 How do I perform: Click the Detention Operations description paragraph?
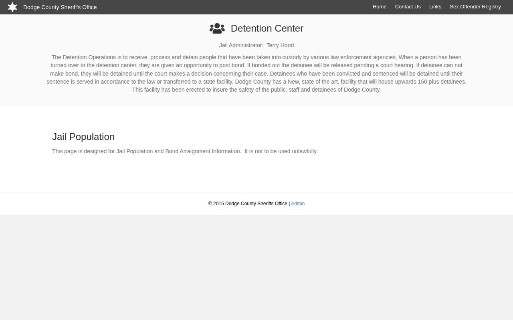pyautogui.click(x=256, y=74)
